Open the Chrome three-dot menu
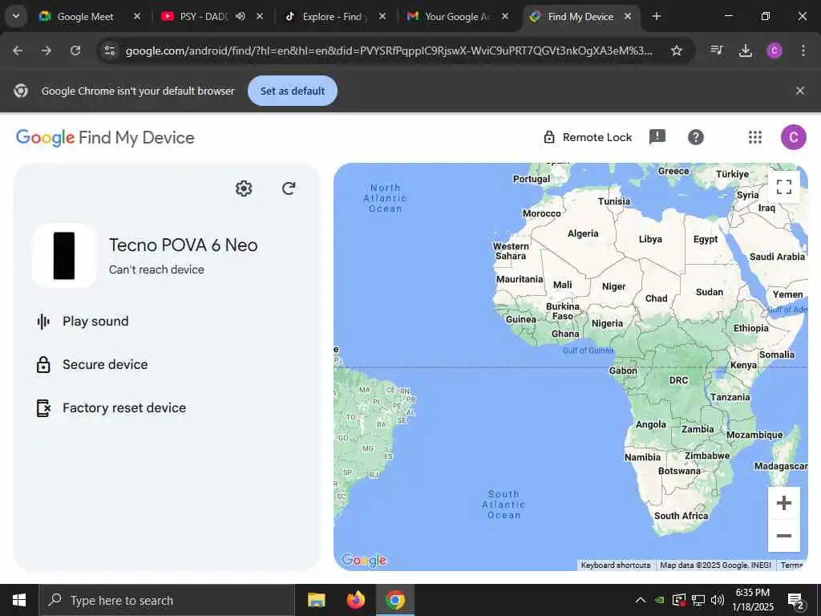Viewport: 821px width, 616px height. coord(803,51)
